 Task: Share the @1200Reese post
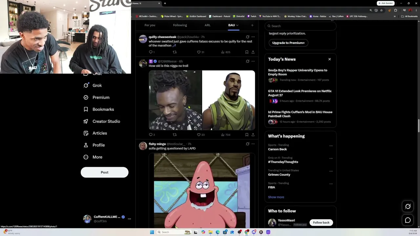pyautogui.click(x=253, y=135)
